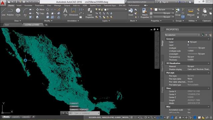
Task: Open the Parametric ribbon tab
Action: (40, 5)
